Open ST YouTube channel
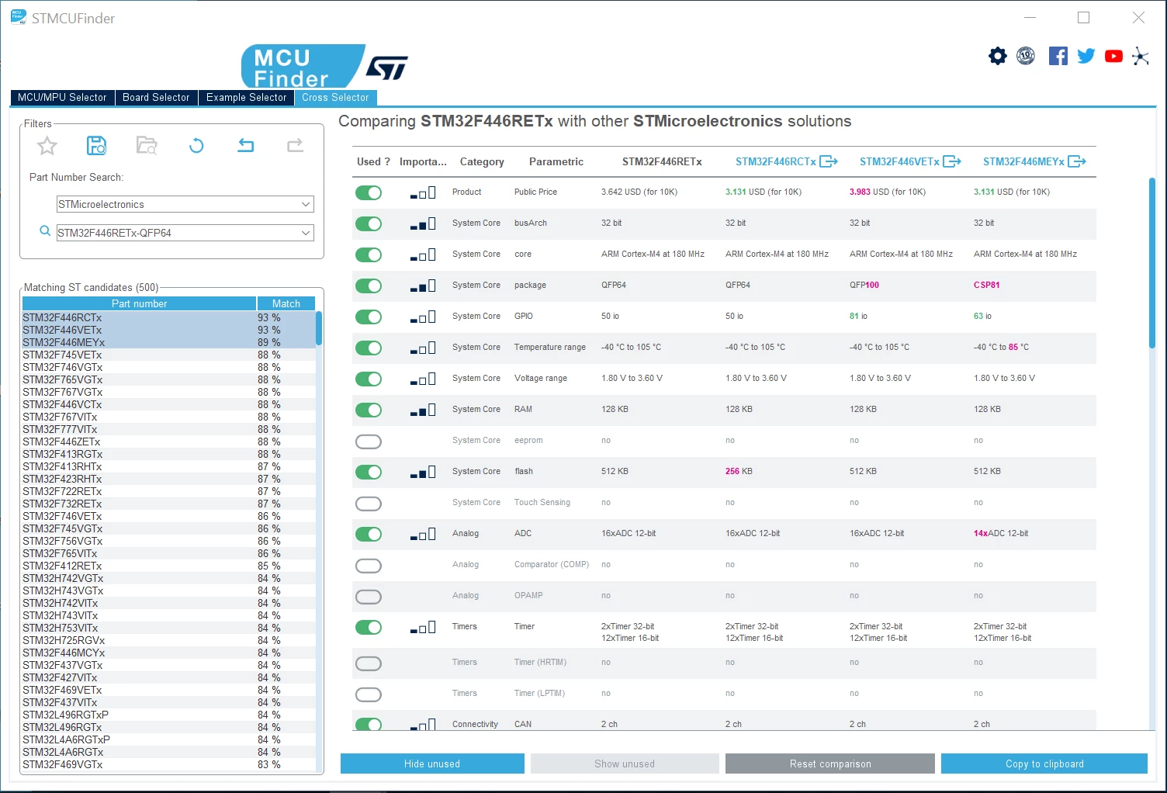Viewport: 1167px width, 793px height. tap(1113, 56)
